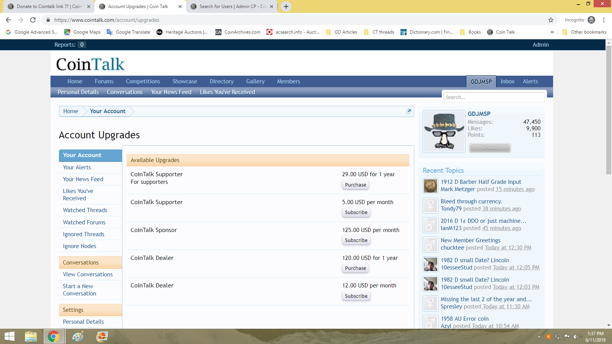This screenshot has height=344, width=612.
Task: Open the Google Advanced Search bookmark
Action: [x=32, y=32]
